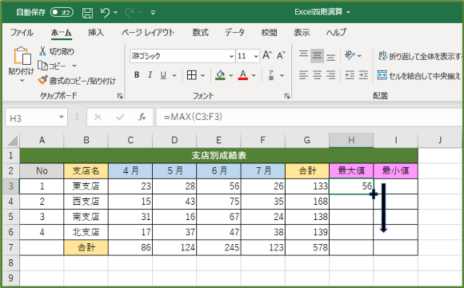Click merge and center セルを結合して中央揃え button

click(x=418, y=76)
